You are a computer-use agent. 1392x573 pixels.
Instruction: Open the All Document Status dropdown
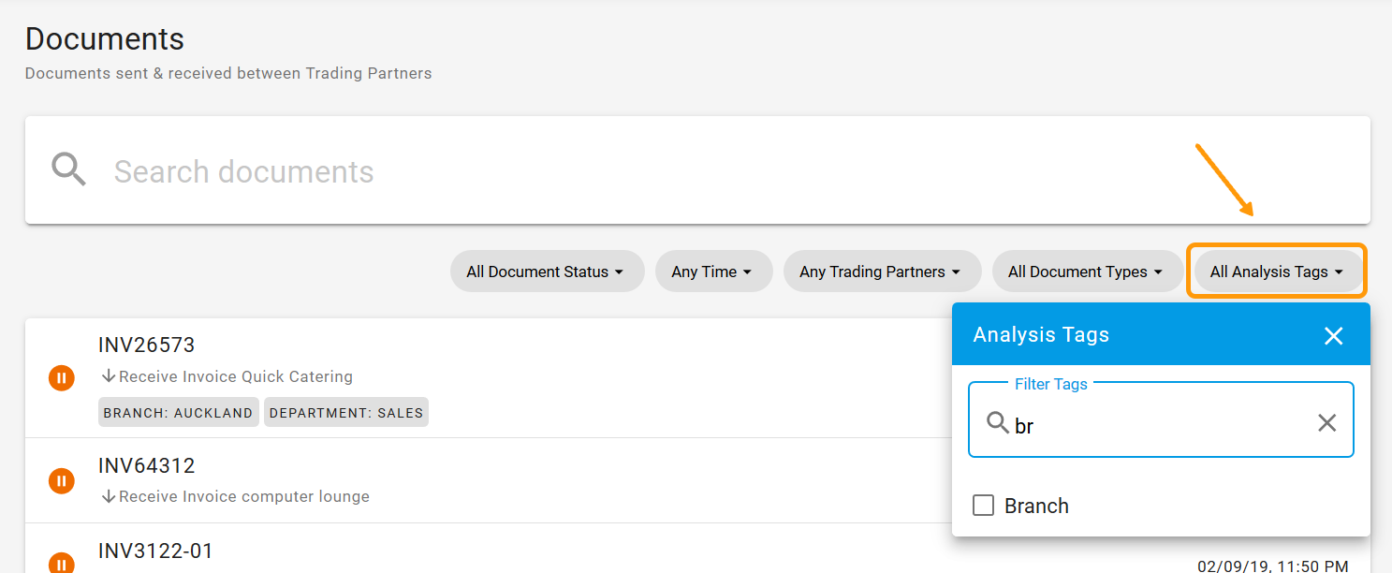coord(547,271)
